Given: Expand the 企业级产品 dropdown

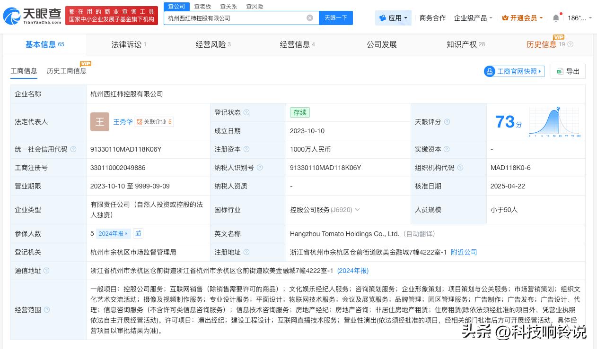Looking at the screenshot, I should pos(473,17).
